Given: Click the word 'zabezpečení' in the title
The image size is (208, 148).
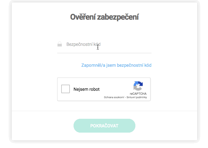Looking at the screenshot, I should point(118,17).
